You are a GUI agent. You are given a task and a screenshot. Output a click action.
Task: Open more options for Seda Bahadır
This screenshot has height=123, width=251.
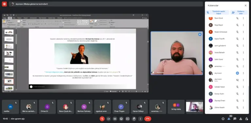tap(243, 53)
